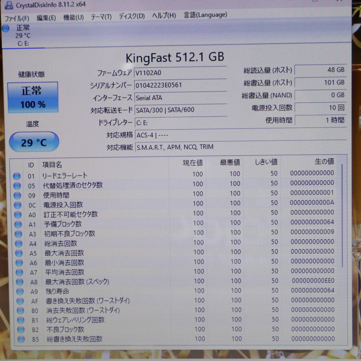Click the 対応規格 field ACS-4
This screenshot has height=361, width=361.
241,135
